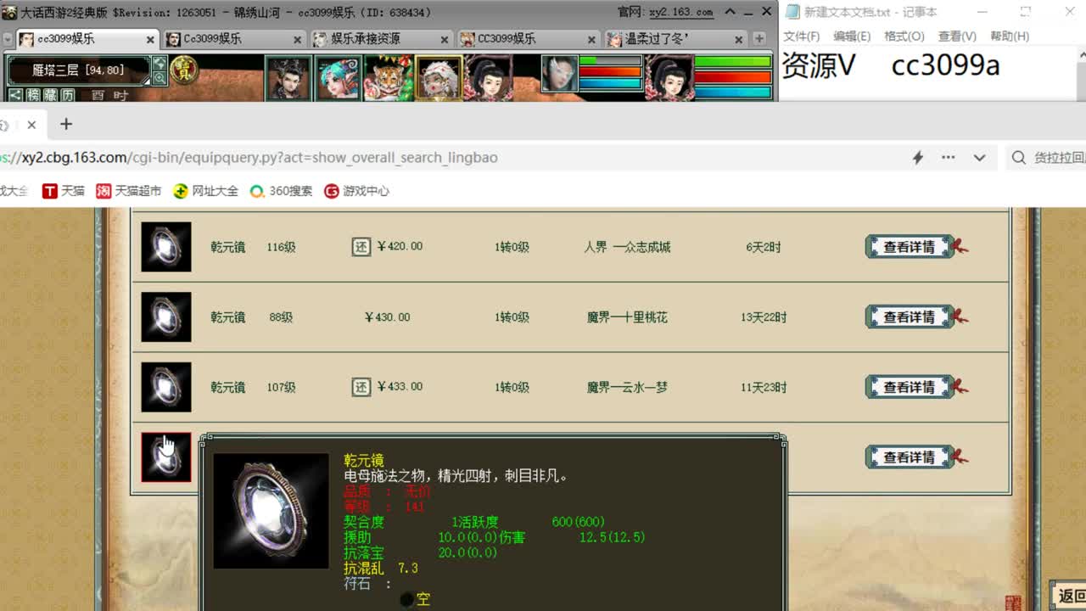Click the magnifier icon beside the map name
This screenshot has width=1086, height=611.
click(x=160, y=78)
